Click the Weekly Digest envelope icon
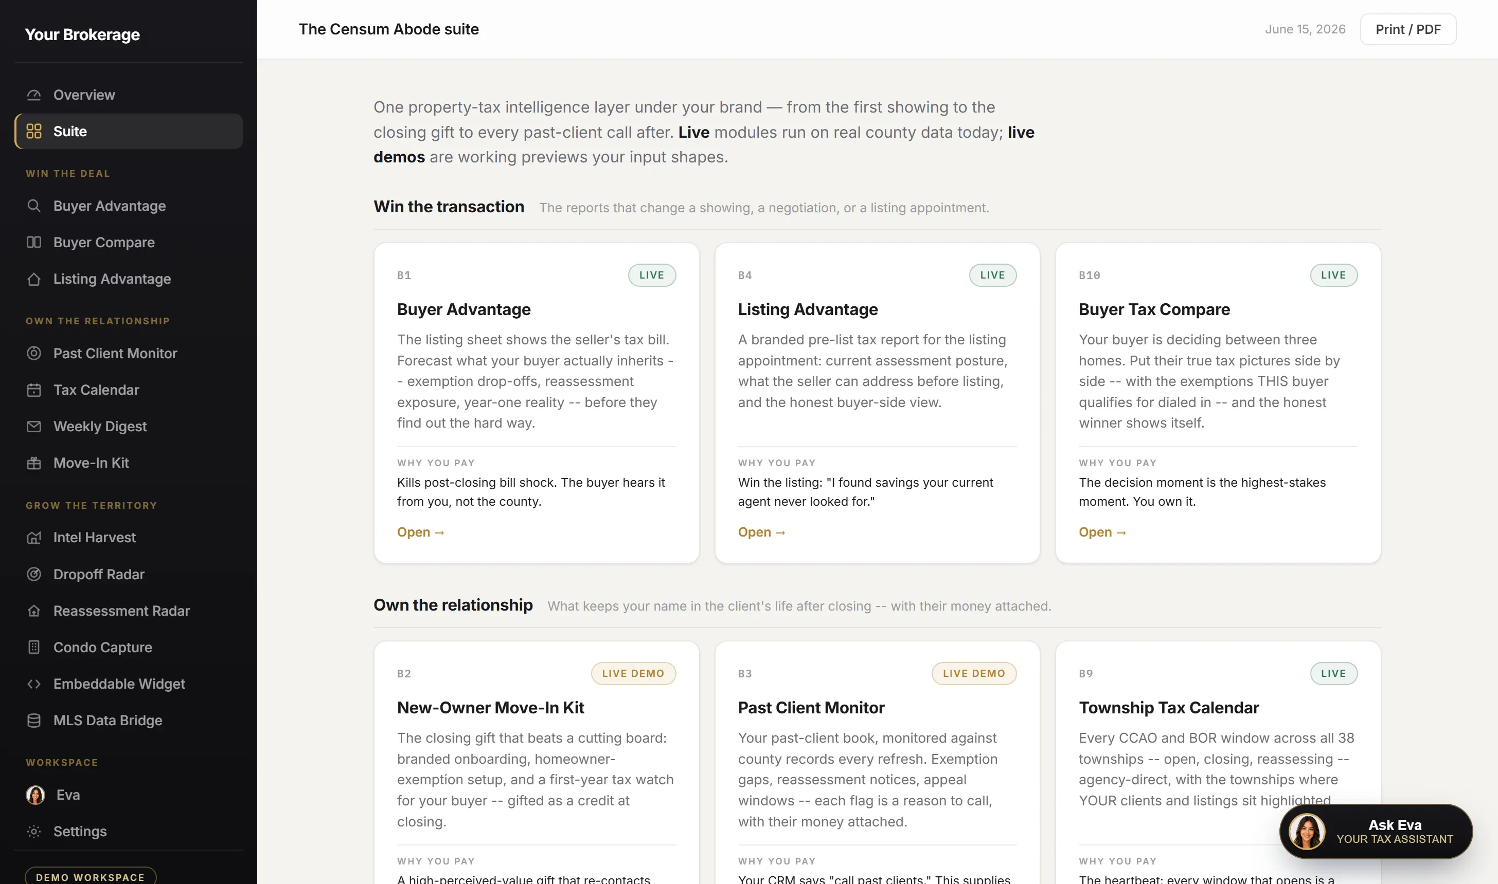Image resolution: width=1498 pixels, height=884 pixels. pos(34,427)
